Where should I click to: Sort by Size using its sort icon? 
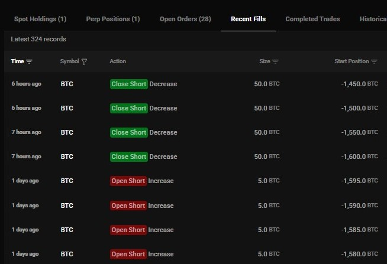(x=275, y=61)
